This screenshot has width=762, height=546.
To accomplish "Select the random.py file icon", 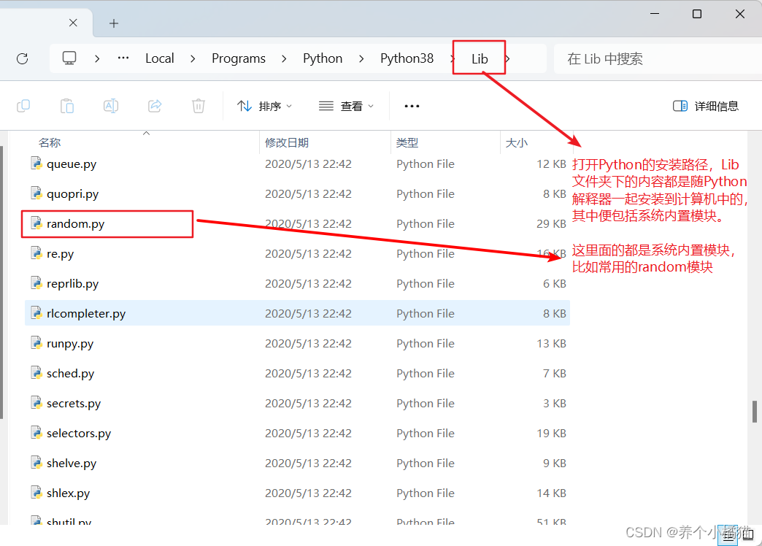I will click(36, 223).
